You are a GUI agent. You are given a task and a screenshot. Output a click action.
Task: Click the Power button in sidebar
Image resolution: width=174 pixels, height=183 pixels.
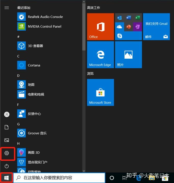click(7, 166)
